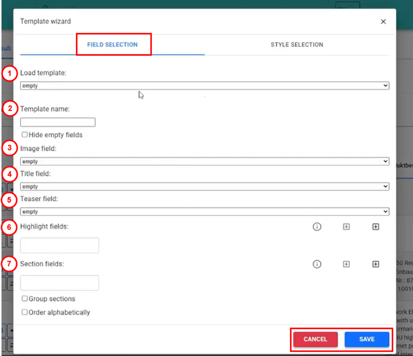
Task: Click the light plus icon for Section fields
Action: [346, 264]
